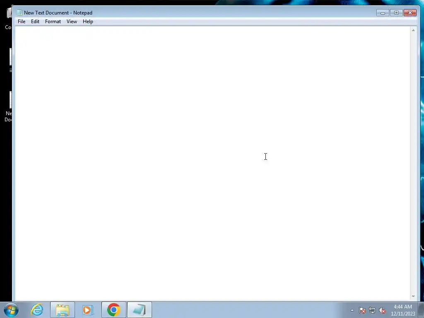Switch to Google Chrome on the taskbar
Screen dimensions: 424x318
(113, 310)
